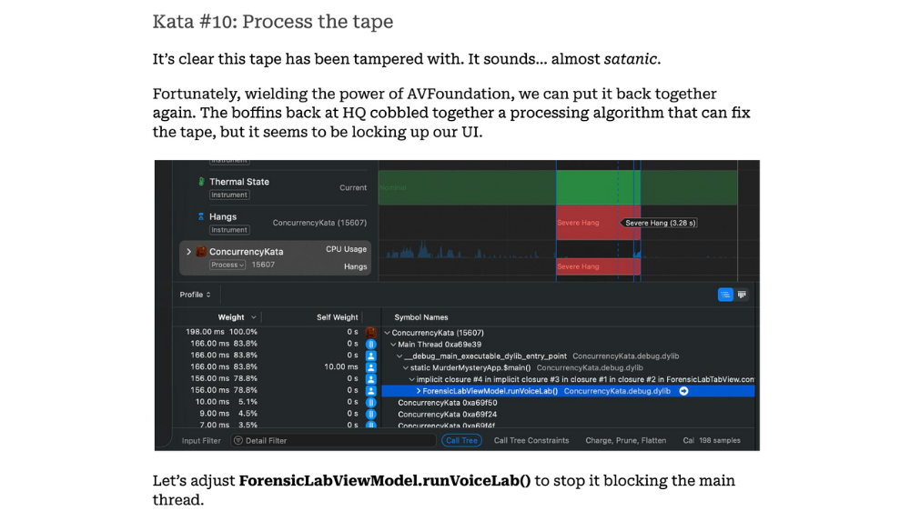The height and width of the screenshot is (511, 910).
Task: Open the Call Tree Constraints menu
Action: coord(531,441)
